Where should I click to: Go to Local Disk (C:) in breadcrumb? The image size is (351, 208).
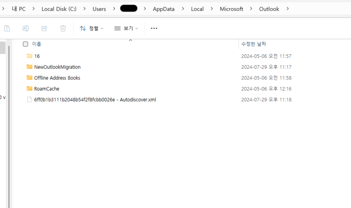59,9
